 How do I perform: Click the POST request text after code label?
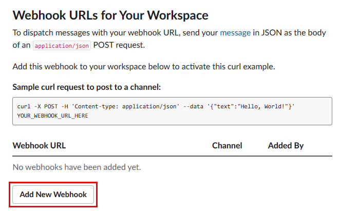[x=119, y=45]
